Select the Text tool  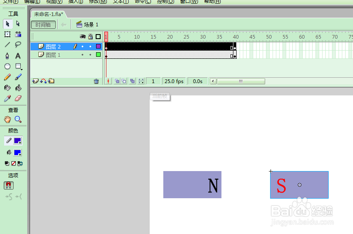[18, 56]
